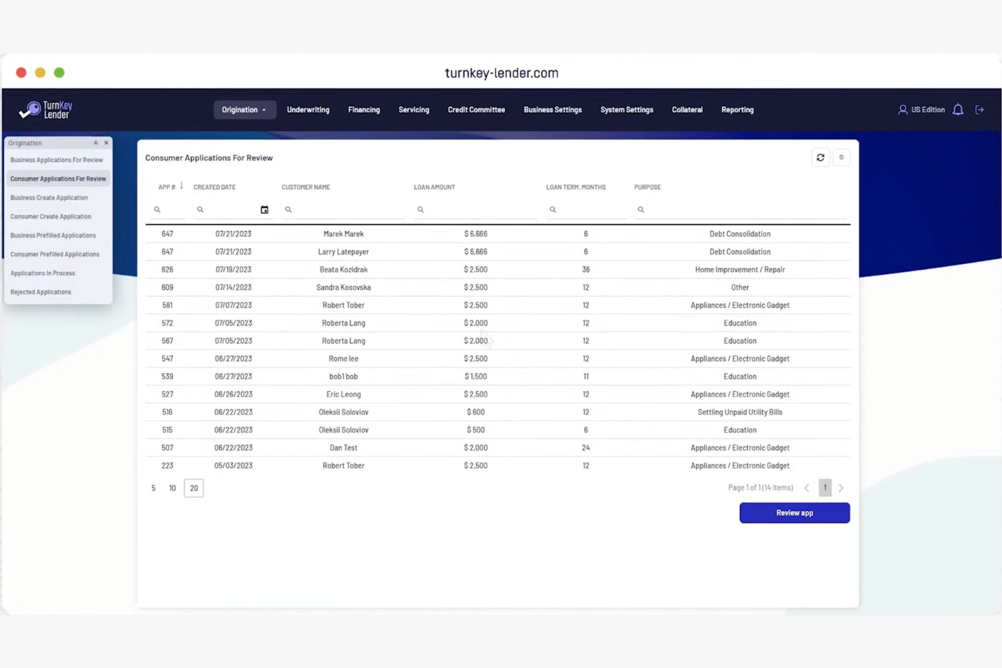Select page size 10
Image resolution: width=1002 pixels, height=668 pixels.
172,487
